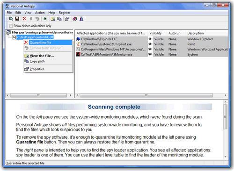The width and height of the screenshot is (234, 171).
Task: Click the icon beside Copy path
Action: (27, 61)
